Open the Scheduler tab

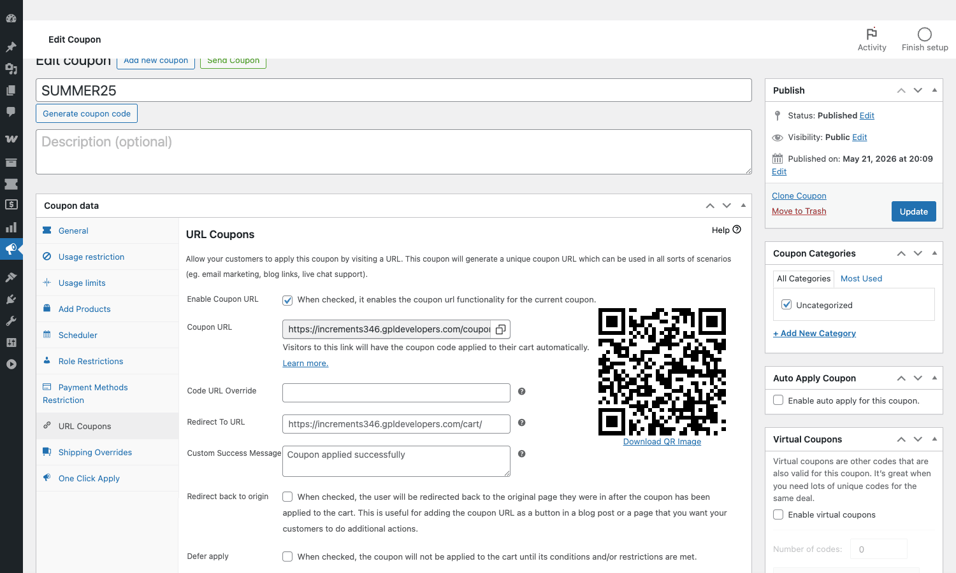[x=107, y=335]
